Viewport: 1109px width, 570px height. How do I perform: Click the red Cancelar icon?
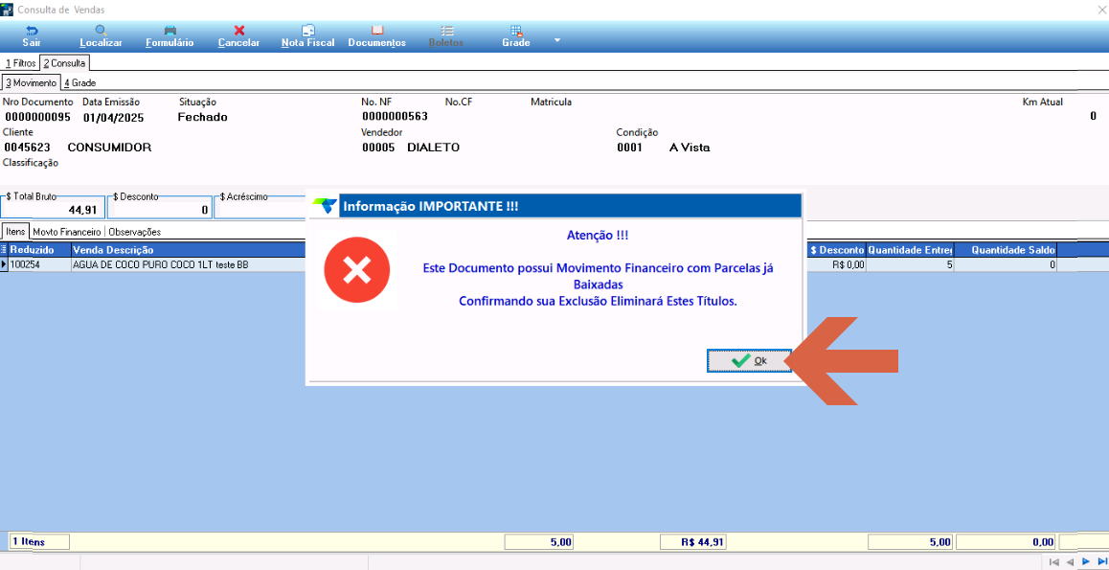click(239, 36)
